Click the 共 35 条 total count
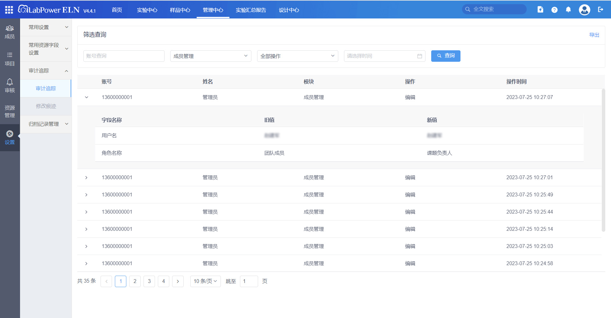611x318 pixels. pyautogui.click(x=87, y=281)
